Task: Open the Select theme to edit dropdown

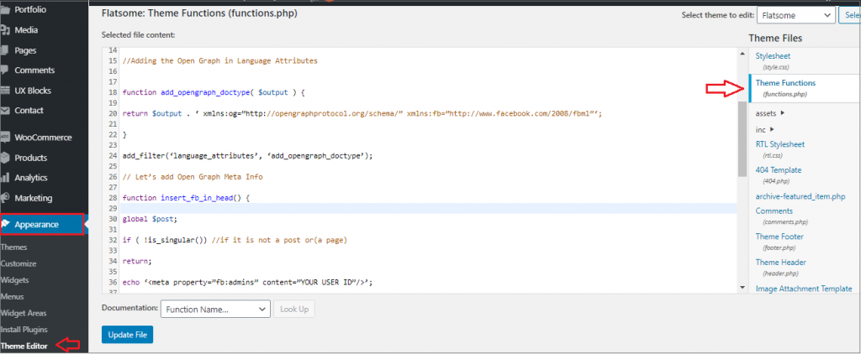Action: pyautogui.click(x=795, y=15)
